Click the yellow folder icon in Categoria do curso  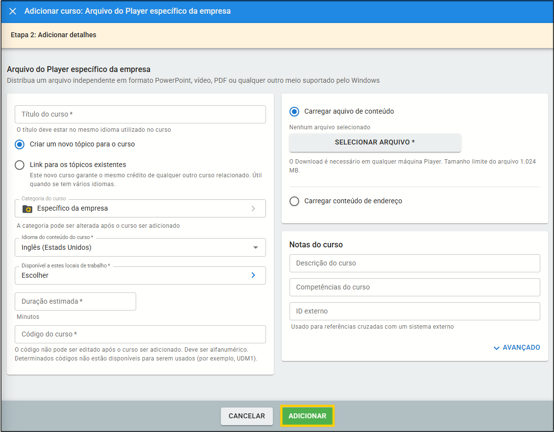27,209
